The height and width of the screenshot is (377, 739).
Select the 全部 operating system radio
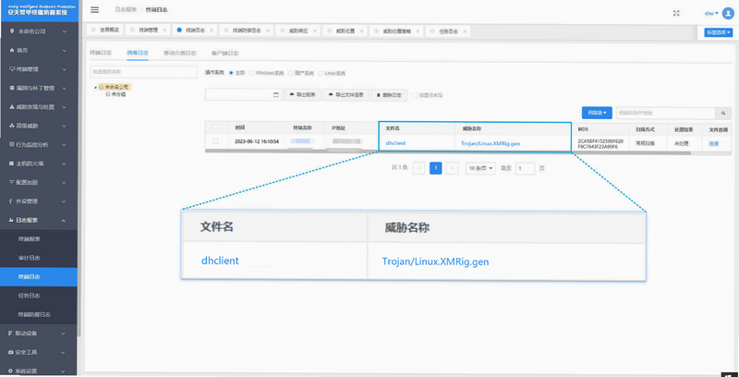231,73
